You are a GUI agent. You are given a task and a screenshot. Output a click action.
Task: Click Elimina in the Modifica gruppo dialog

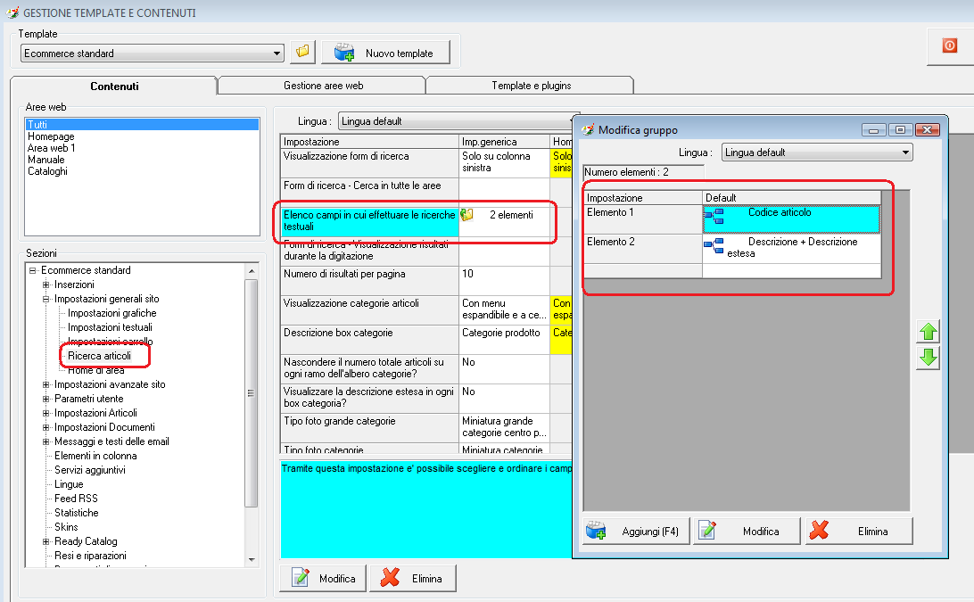(x=858, y=531)
